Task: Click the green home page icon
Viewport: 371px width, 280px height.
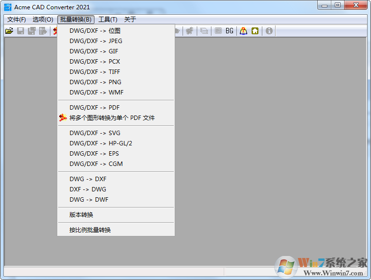Action: 255,31
